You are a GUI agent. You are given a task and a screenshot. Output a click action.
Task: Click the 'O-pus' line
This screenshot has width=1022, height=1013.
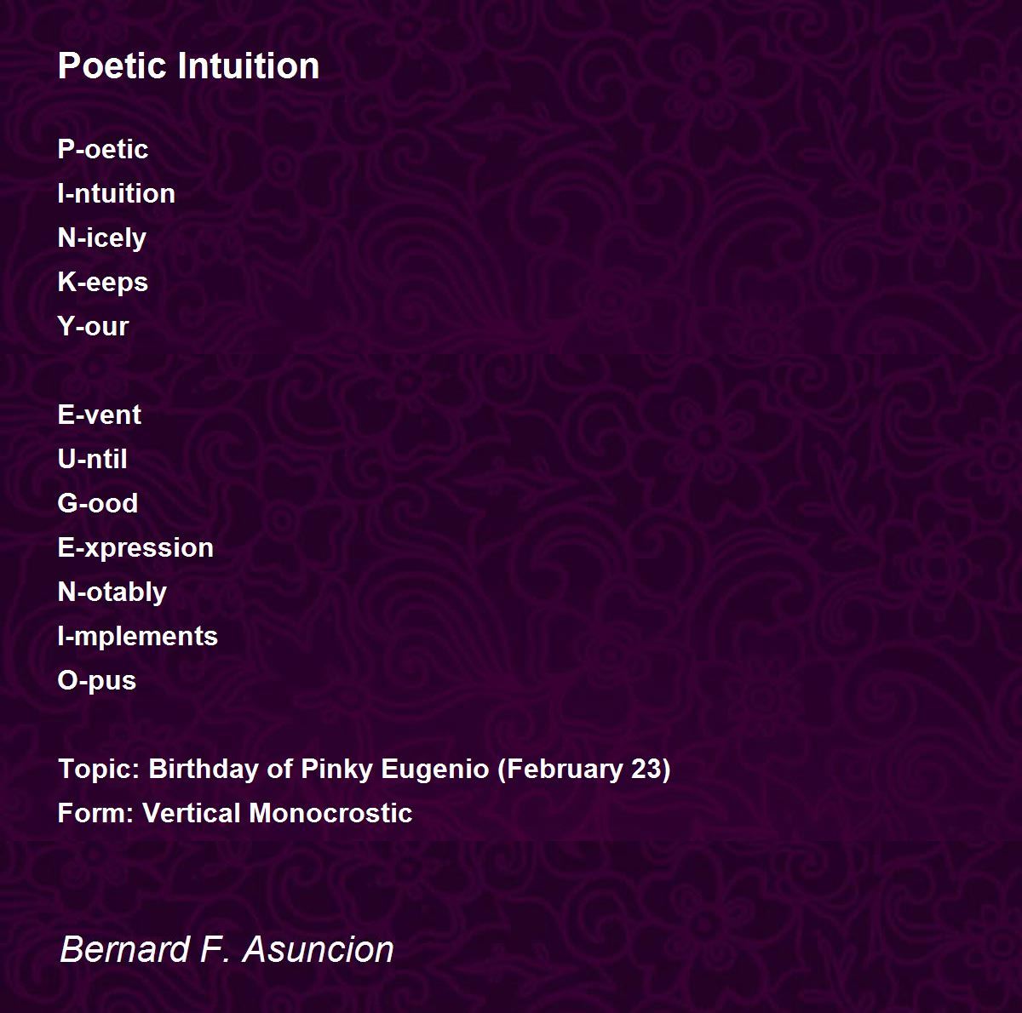click(x=96, y=680)
